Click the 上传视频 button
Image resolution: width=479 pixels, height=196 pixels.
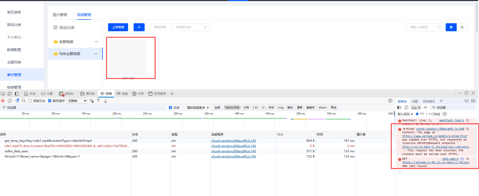[118, 27]
